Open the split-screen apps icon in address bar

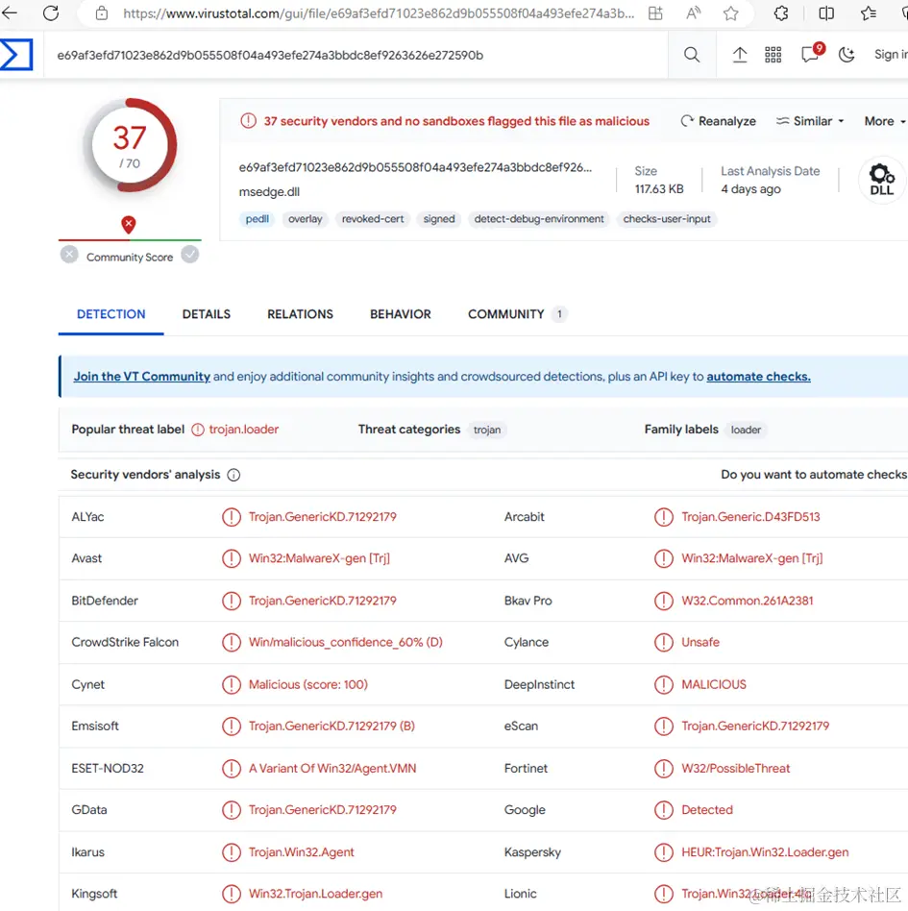point(655,13)
